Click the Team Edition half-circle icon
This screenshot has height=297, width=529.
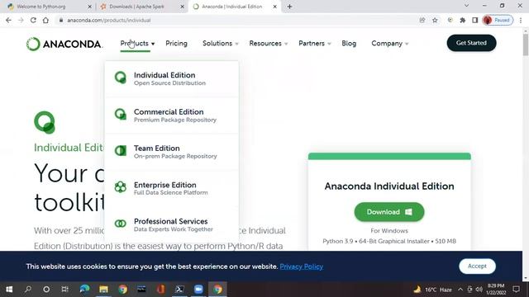click(120, 150)
